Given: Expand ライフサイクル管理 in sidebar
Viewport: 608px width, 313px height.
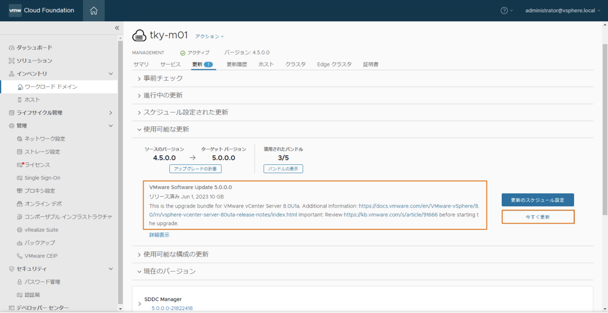Looking at the screenshot, I should pyautogui.click(x=111, y=113).
